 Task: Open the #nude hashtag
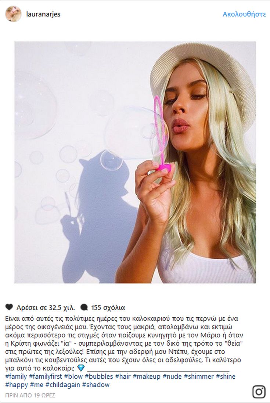pos(172,377)
